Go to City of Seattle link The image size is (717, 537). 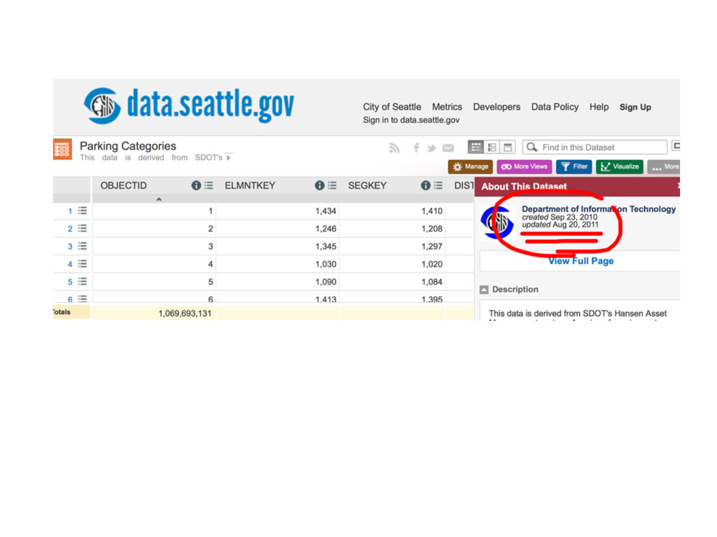coord(392,107)
